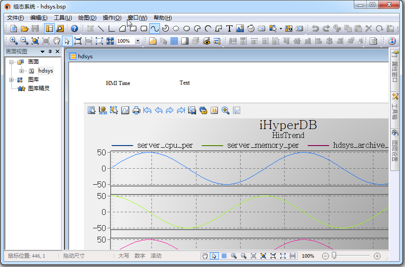
Task: Open the 画面视图 panel options arrow
Action: pyautogui.click(x=43, y=52)
